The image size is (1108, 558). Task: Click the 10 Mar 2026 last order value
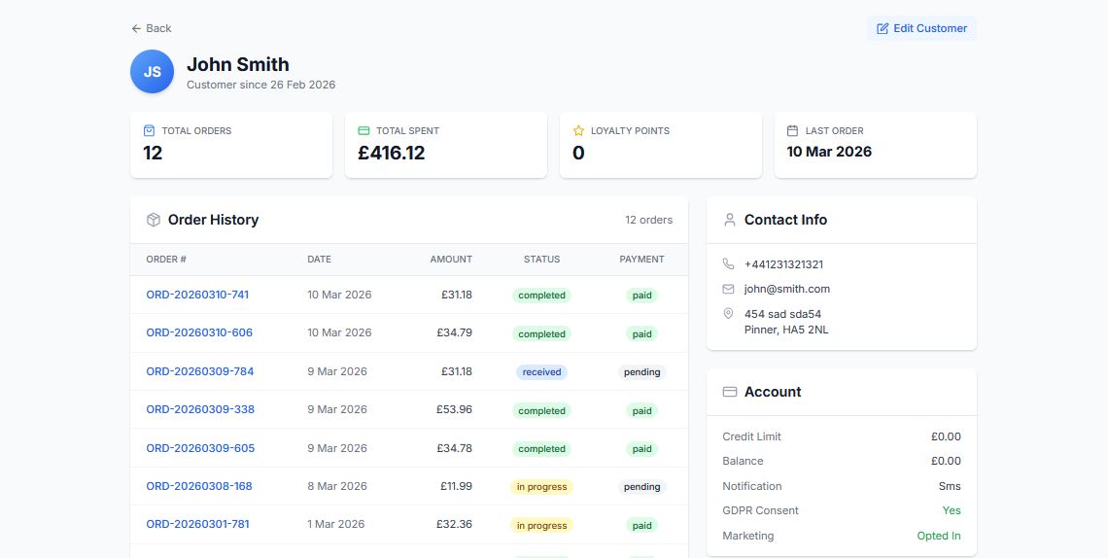pos(829,151)
